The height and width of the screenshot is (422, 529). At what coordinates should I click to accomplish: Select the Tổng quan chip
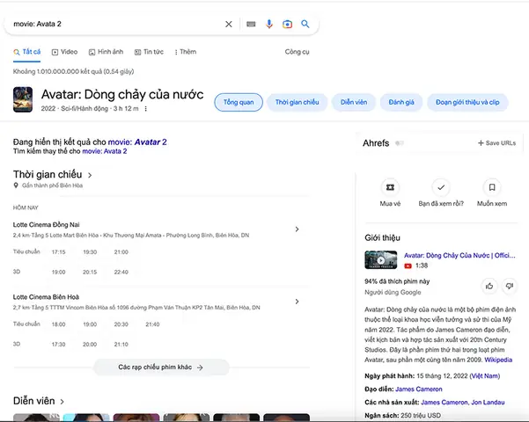(239, 102)
